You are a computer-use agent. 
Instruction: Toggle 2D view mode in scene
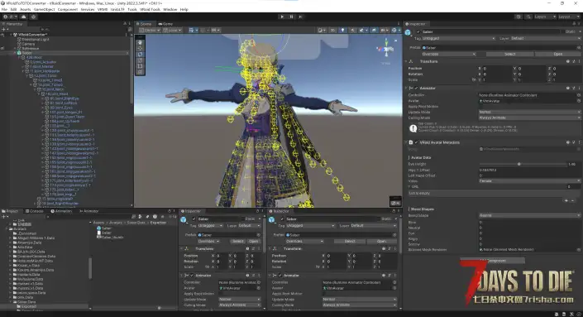333,30
